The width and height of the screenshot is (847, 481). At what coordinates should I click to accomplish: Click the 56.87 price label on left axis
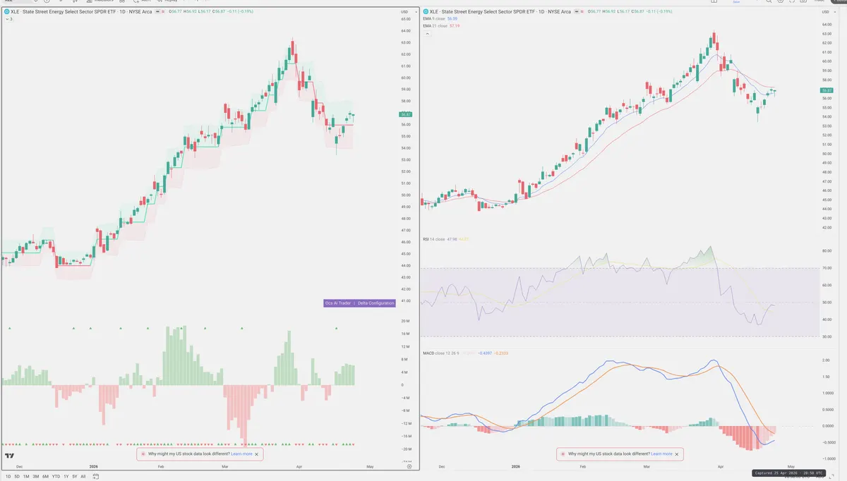[406, 114]
